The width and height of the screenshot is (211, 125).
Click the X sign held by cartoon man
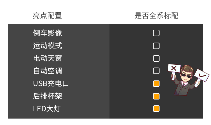click(174, 68)
